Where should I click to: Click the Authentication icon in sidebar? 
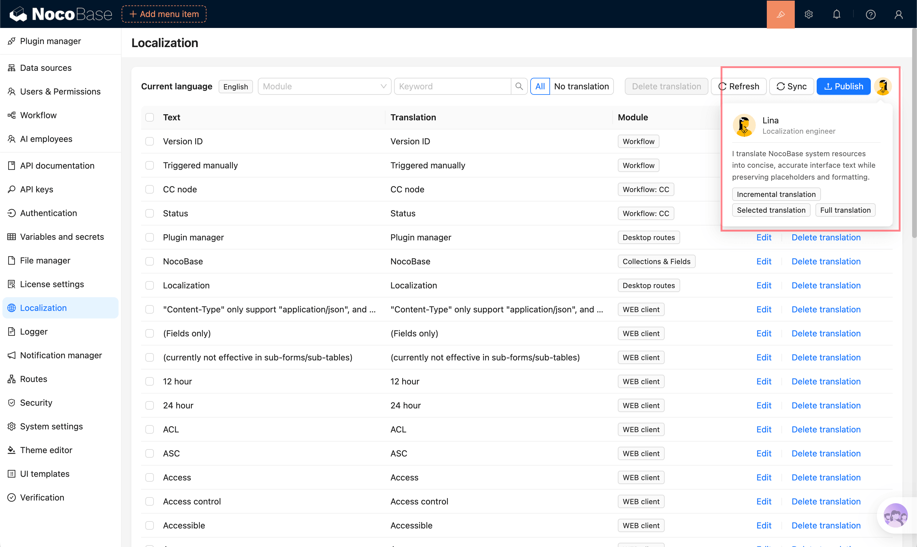tap(12, 213)
